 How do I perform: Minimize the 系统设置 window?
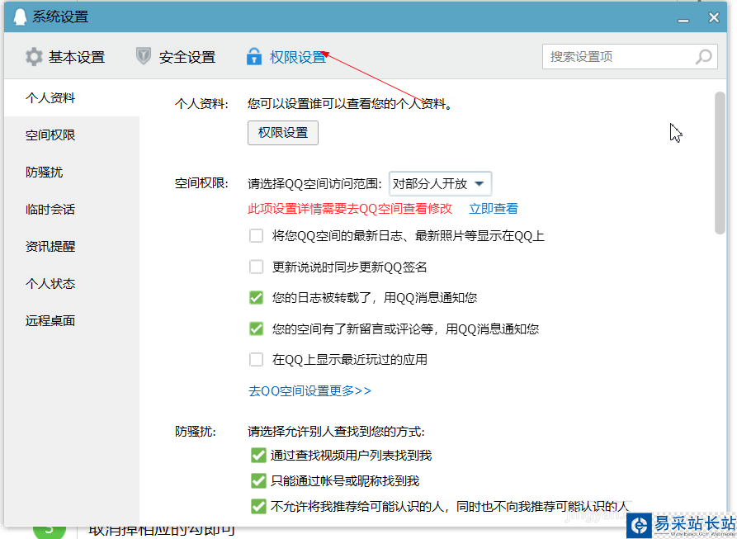coord(683,21)
